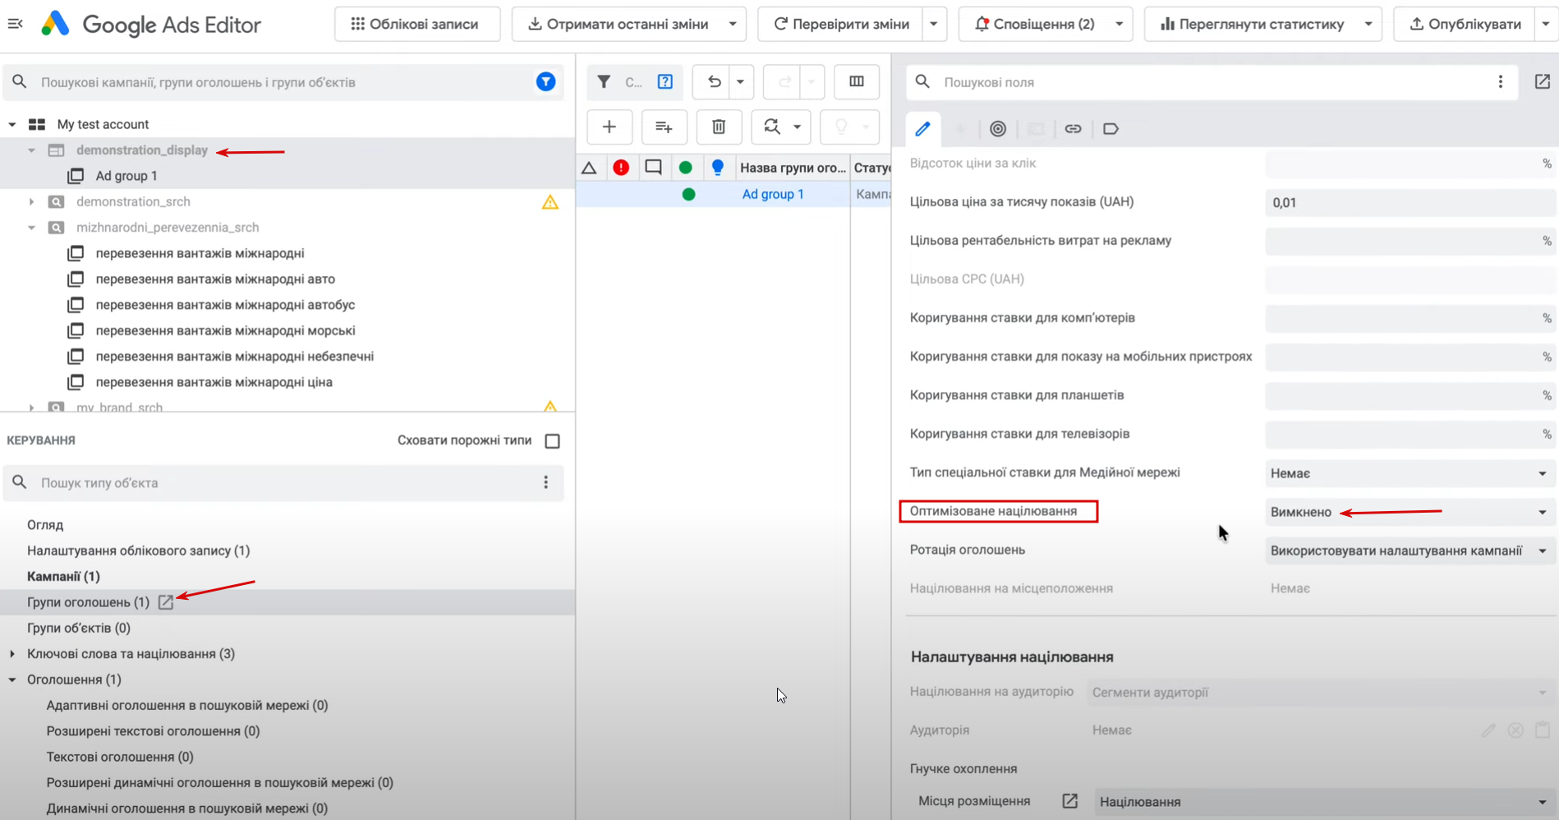1559x820 pixels.
Task: Collapse mizhnarodni_perevezennia_srch campaign
Action: 31,228
